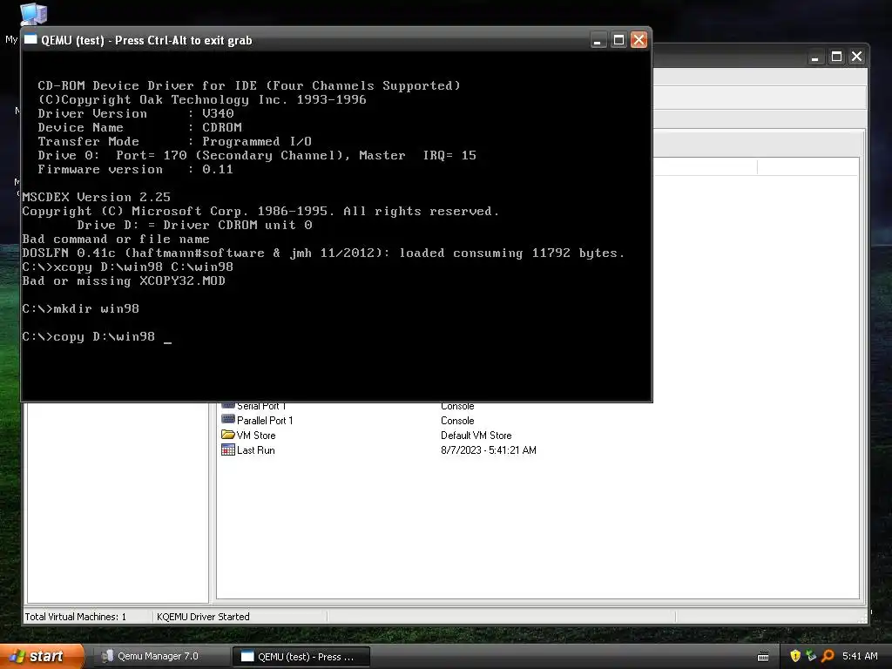Open the yellow security shield tray icon
The width and height of the screenshot is (892, 669).
click(x=795, y=656)
